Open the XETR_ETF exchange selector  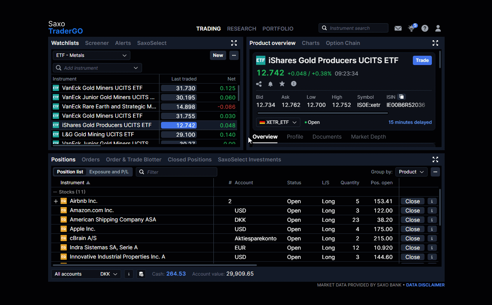click(x=278, y=122)
